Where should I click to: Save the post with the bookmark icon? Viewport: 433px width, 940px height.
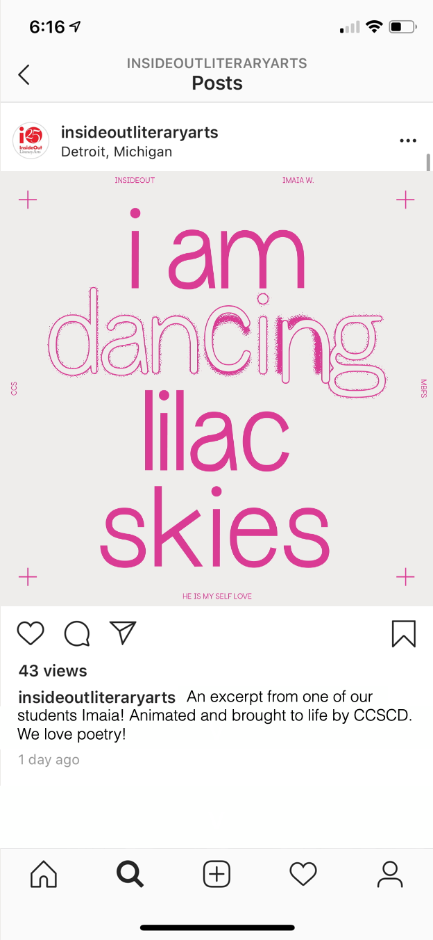[x=404, y=633]
